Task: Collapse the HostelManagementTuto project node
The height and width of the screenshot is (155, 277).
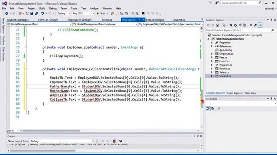Action: tap(208, 39)
